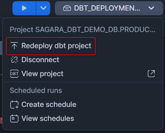
Task: Choose Disconnect from the menu
Action: tap(82, 60)
